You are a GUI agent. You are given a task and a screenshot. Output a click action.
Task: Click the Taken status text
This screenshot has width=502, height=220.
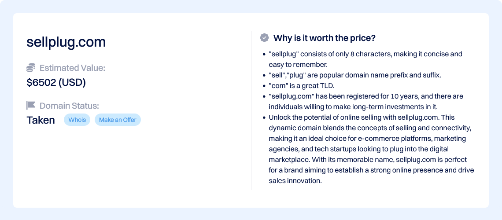coord(41,120)
